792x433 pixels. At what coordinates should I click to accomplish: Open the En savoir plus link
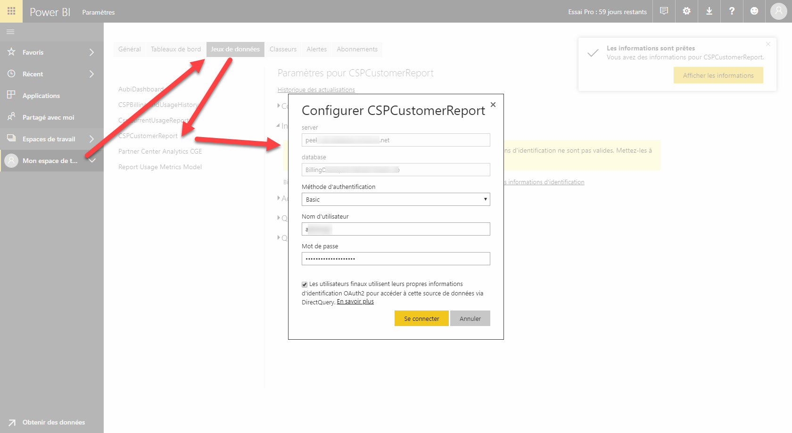pos(355,302)
